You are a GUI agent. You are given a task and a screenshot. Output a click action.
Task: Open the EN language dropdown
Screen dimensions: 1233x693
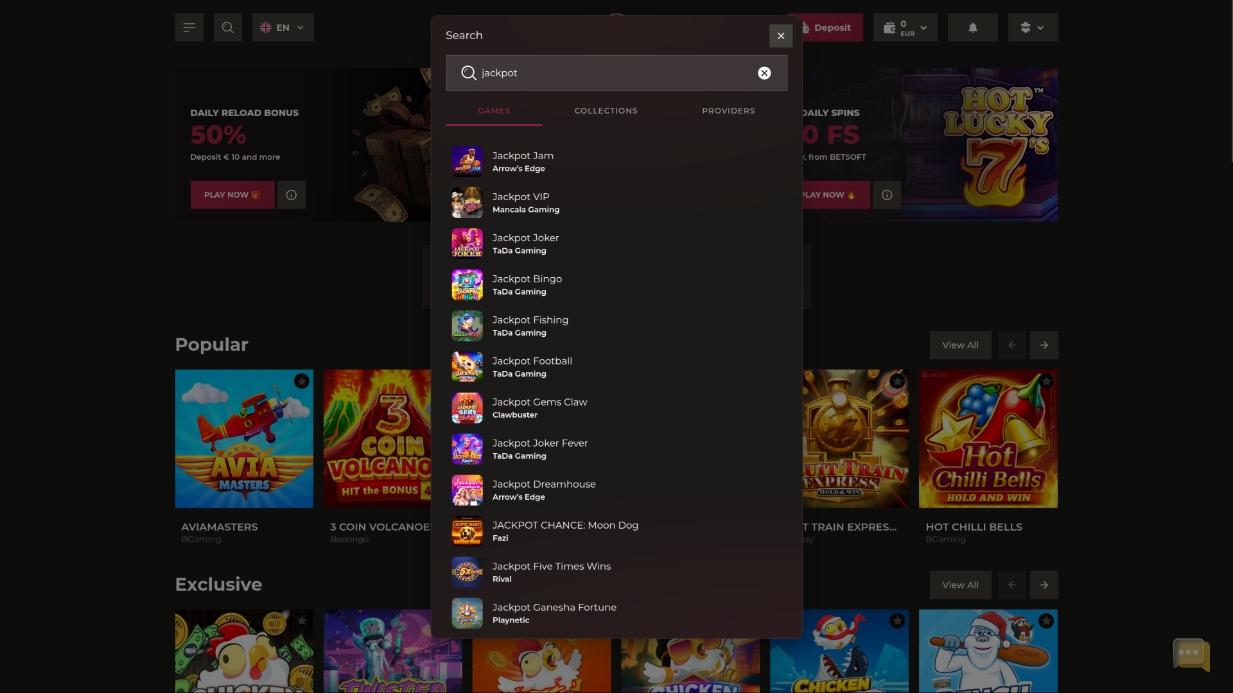(x=283, y=28)
